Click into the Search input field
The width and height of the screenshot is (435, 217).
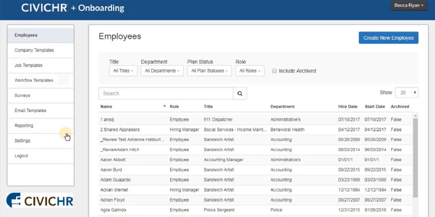pyautogui.click(x=166, y=93)
